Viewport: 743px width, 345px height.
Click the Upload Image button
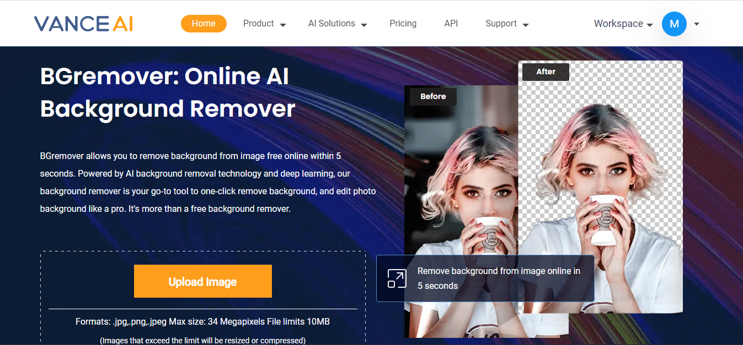coord(203,281)
